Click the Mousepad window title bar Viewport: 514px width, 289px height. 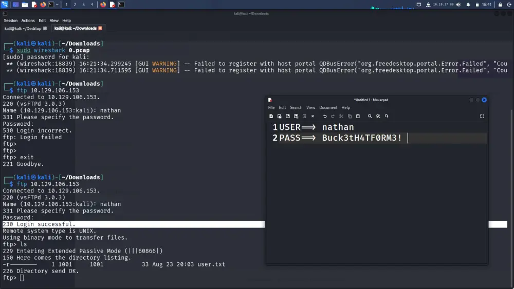[x=371, y=100]
